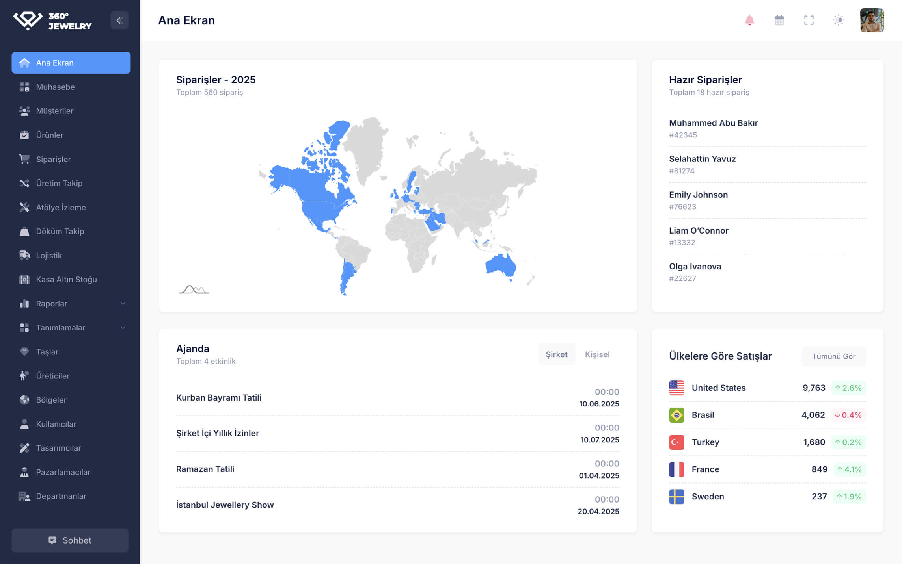The height and width of the screenshot is (564, 902).
Task: Select Taşlar gem icon item
Action: [x=24, y=352]
